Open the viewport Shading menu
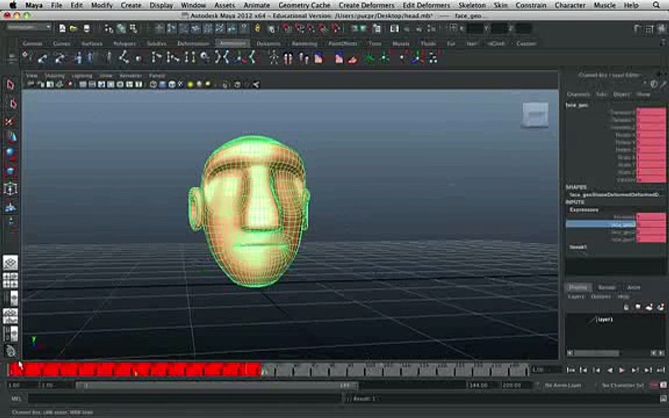Screen dimensions: 669x418 55,75
